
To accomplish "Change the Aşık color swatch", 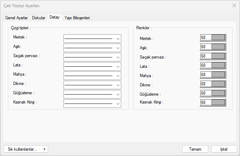I will click(218, 47).
